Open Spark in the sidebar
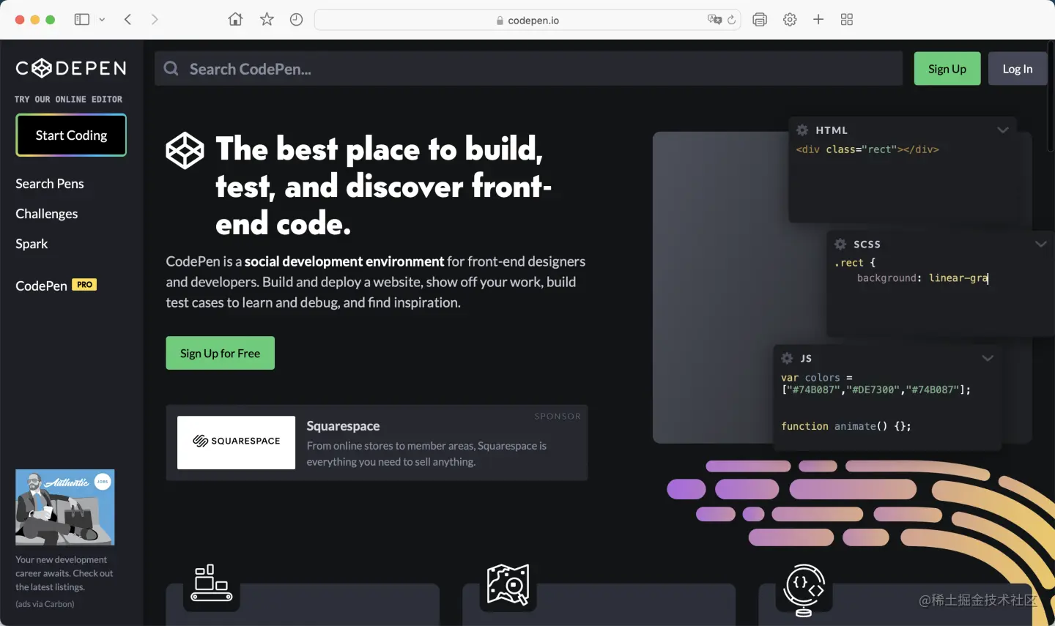Viewport: 1055px width, 626px height. [32, 244]
